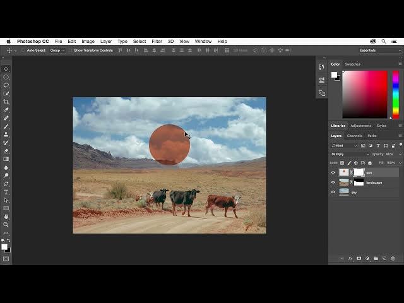The height and width of the screenshot is (303, 404).
Task: Open the layer style fx menu
Action: (350, 258)
